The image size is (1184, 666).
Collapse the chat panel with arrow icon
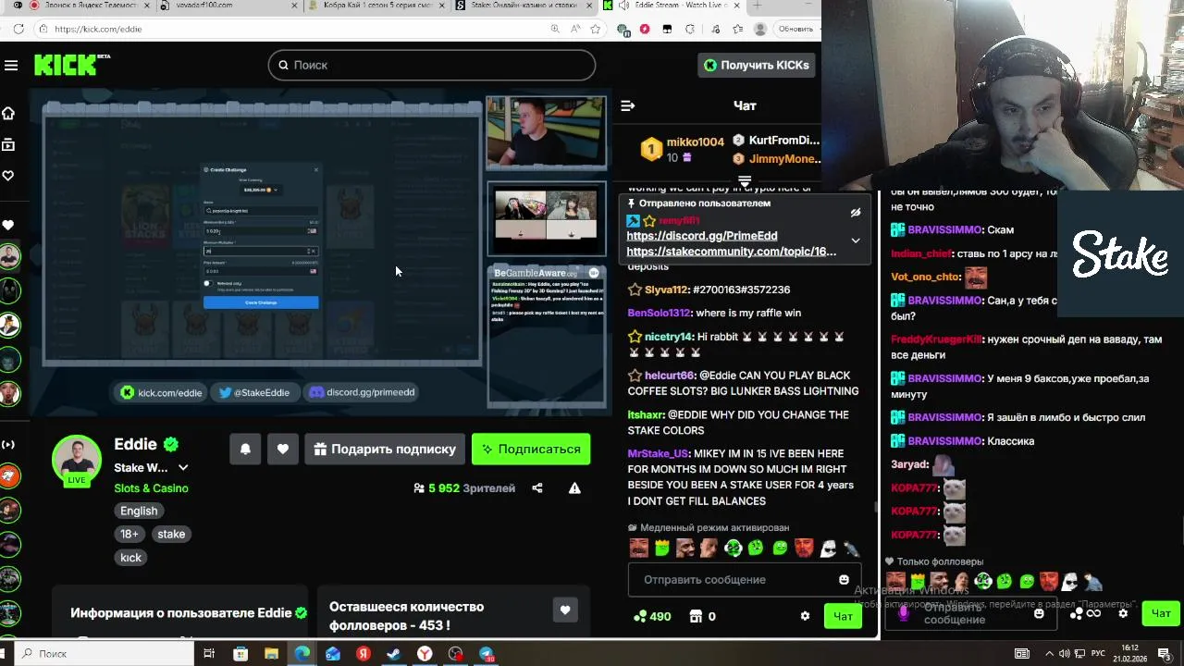(627, 105)
